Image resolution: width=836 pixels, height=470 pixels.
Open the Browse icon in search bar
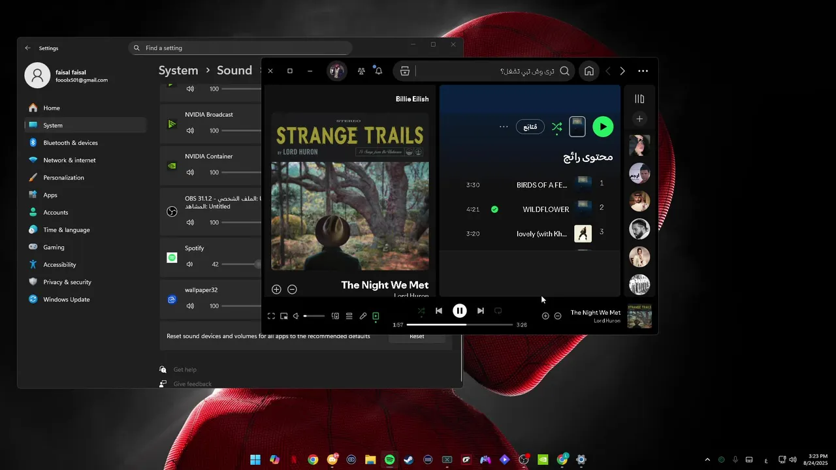click(x=405, y=71)
